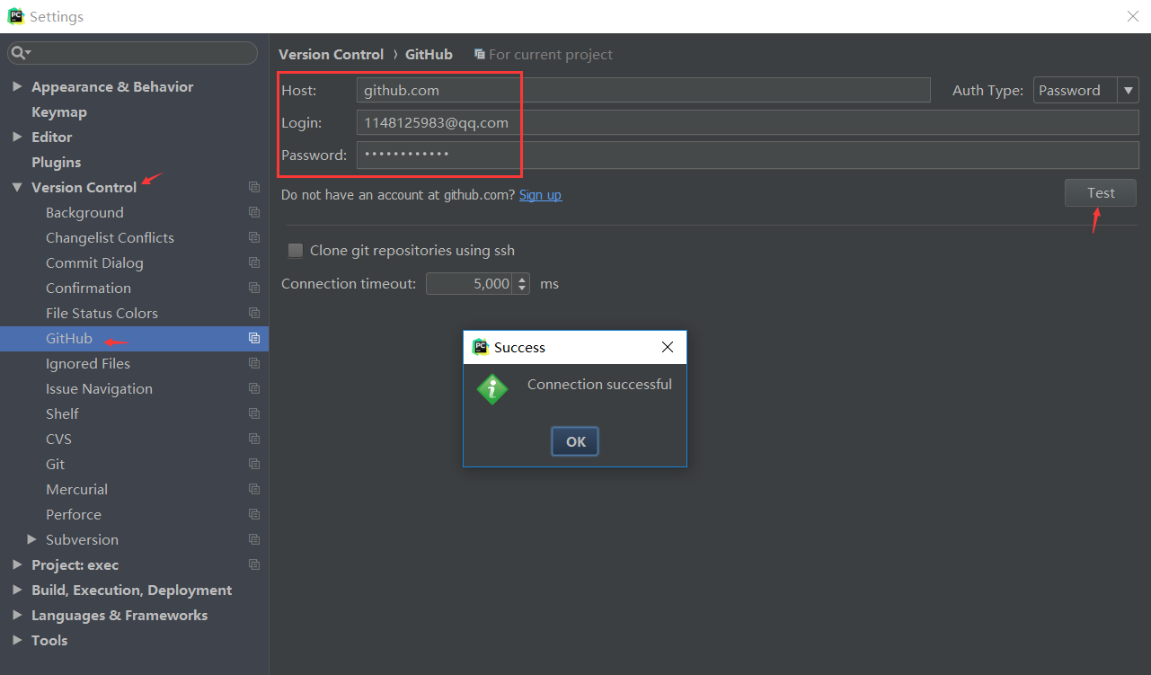Viewport: 1151px width, 675px height.
Task: Open the Shelf settings page
Action: (62, 414)
